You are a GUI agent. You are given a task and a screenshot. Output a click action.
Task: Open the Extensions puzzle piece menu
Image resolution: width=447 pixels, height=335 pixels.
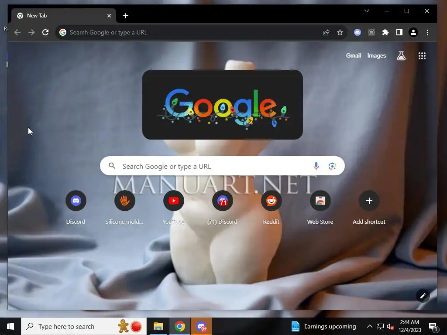(x=385, y=32)
